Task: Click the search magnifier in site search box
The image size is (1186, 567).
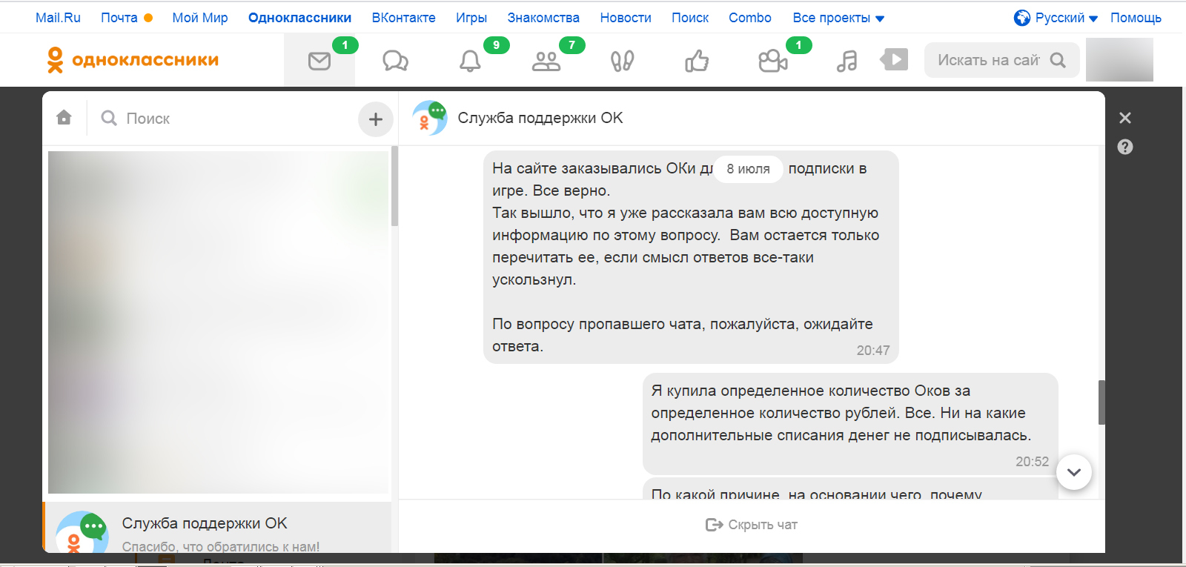Action: (1058, 60)
